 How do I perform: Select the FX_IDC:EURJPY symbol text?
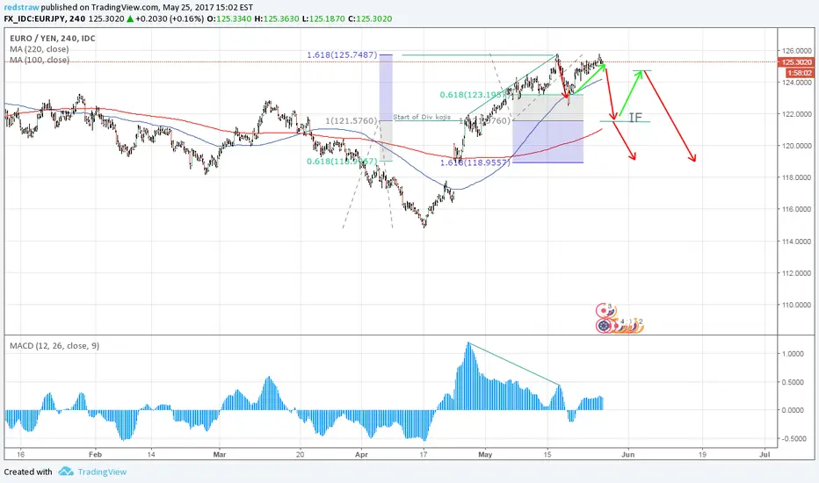tap(34, 18)
